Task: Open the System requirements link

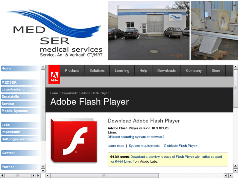Action: (144, 146)
